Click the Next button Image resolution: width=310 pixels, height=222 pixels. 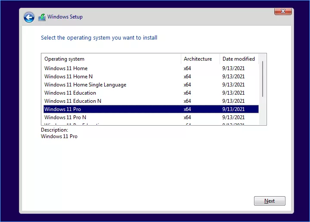point(270,201)
